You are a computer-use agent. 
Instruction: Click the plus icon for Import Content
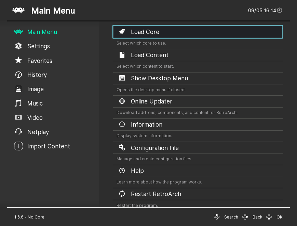coord(18,146)
